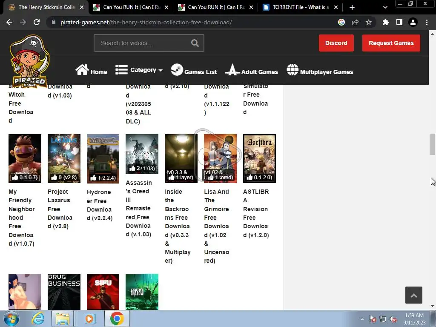Open Hydroneer Free Download link
436x327 pixels.
coord(100,205)
